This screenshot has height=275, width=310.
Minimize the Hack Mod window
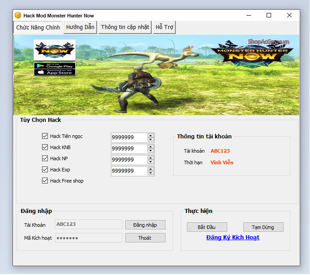pyautogui.click(x=249, y=15)
